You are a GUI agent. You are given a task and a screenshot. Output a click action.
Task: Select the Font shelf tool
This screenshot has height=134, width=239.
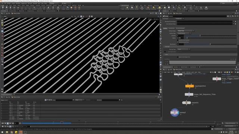(x=53, y=8)
